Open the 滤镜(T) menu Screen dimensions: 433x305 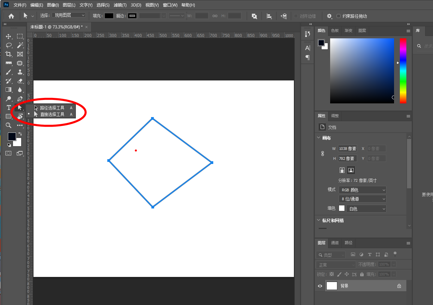click(120, 5)
